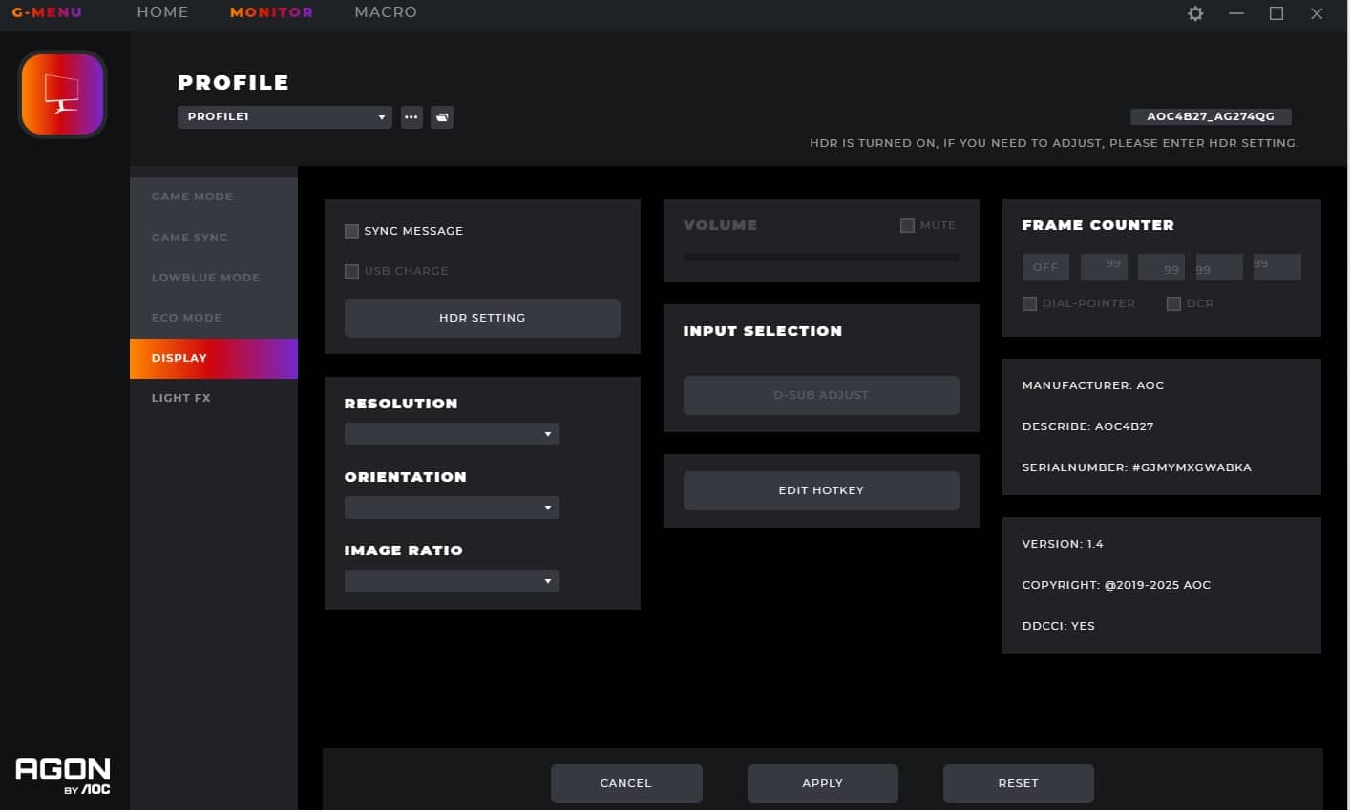Click the profile copy/save icon
This screenshot has width=1350, height=810.
(x=442, y=117)
